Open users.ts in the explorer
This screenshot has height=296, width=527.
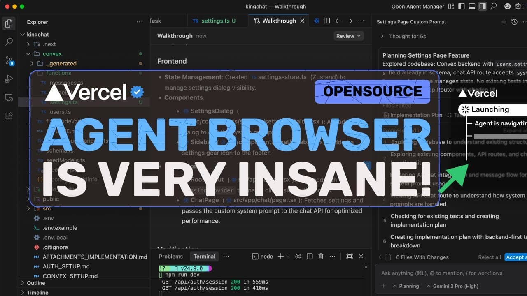(x=61, y=112)
